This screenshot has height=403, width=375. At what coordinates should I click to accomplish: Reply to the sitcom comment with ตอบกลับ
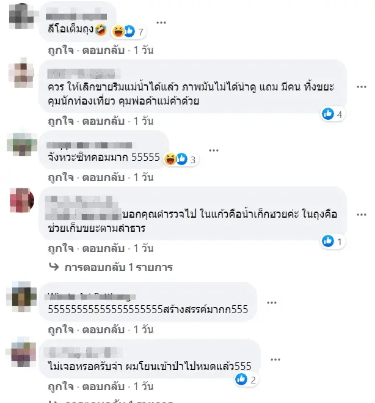click(103, 177)
